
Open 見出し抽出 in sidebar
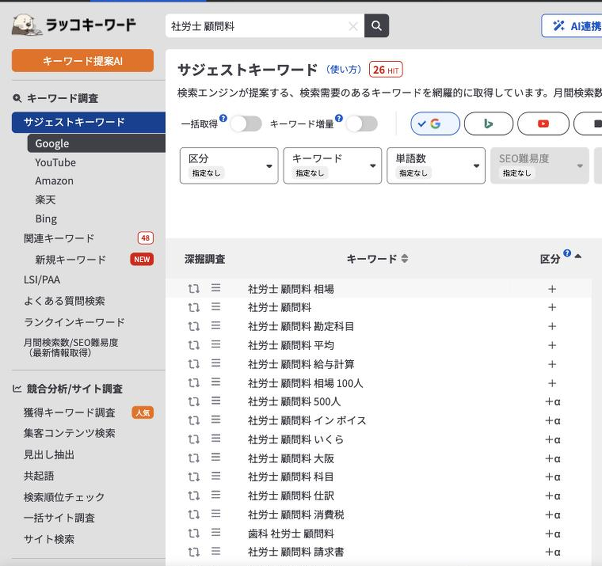point(49,455)
